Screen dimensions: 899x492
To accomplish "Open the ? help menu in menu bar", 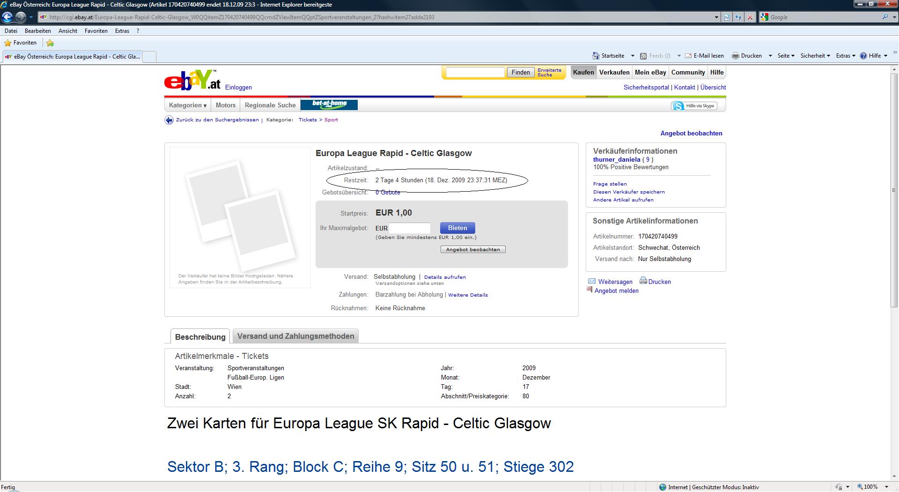I will [x=138, y=31].
